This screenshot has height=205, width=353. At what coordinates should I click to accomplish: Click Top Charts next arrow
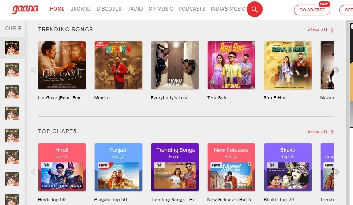coord(337,172)
